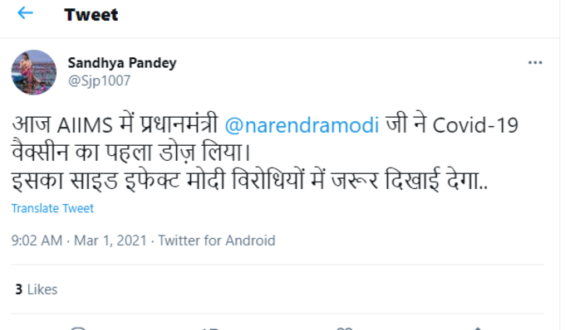Click the Sandhya Pandey display name
Image resolution: width=565 pixels, height=330 pixels.
pyautogui.click(x=122, y=63)
